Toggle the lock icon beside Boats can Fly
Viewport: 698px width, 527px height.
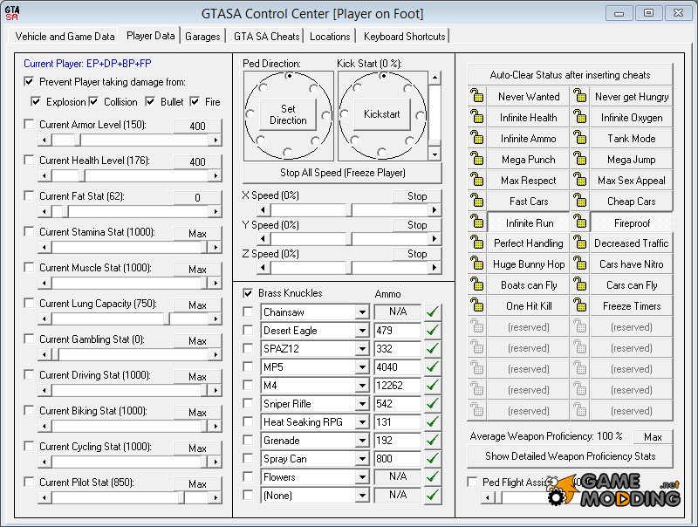[x=476, y=284]
